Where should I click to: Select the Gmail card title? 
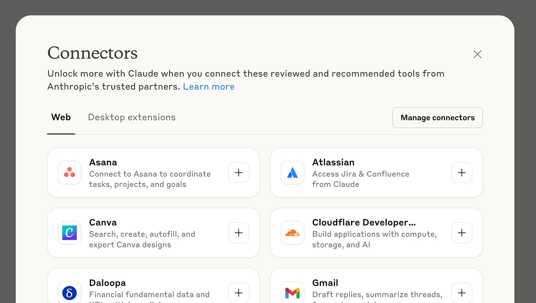(325, 283)
